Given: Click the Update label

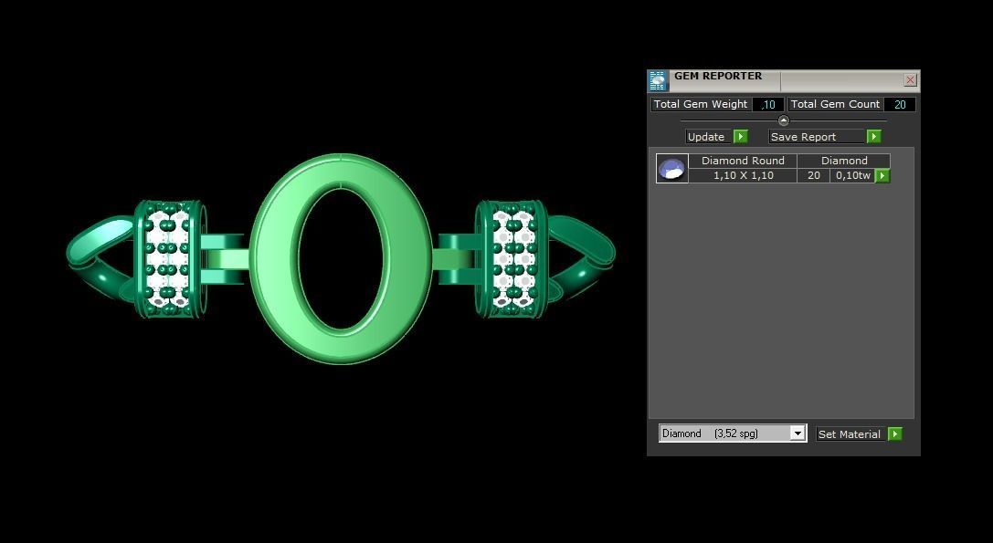Looking at the screenshot, I should tap(709, 137).
